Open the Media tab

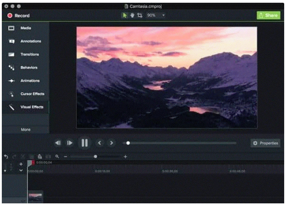coord(26,28)
